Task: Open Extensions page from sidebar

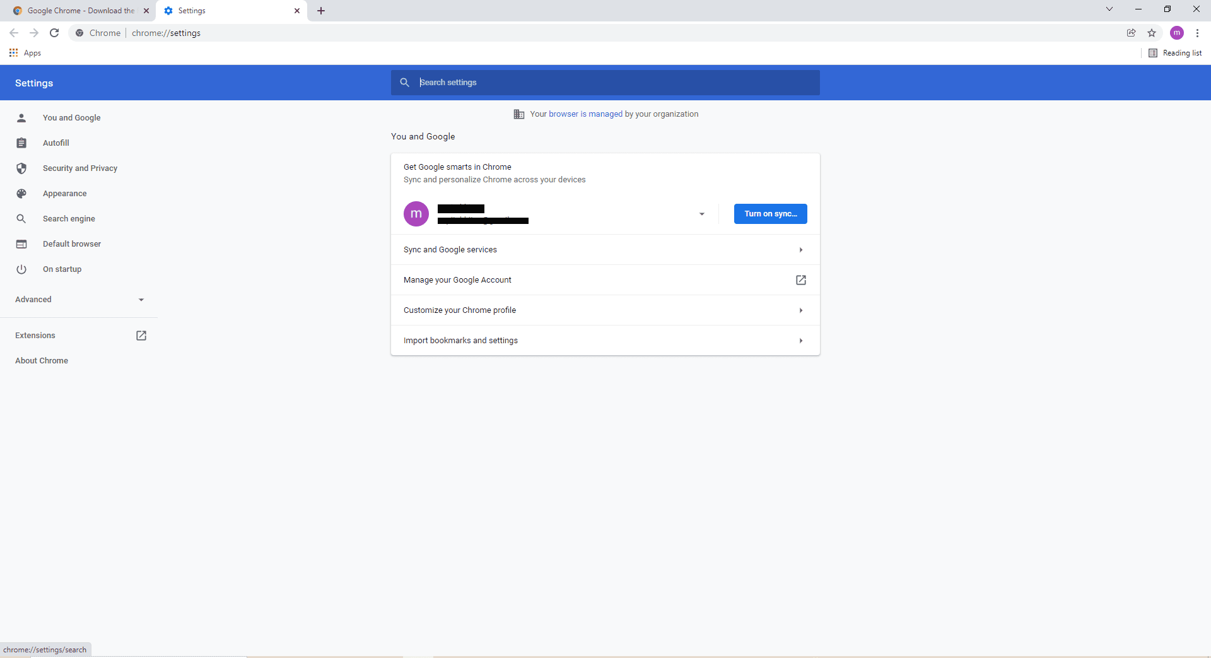Action: pyautogui.click(x=79, y=336)
